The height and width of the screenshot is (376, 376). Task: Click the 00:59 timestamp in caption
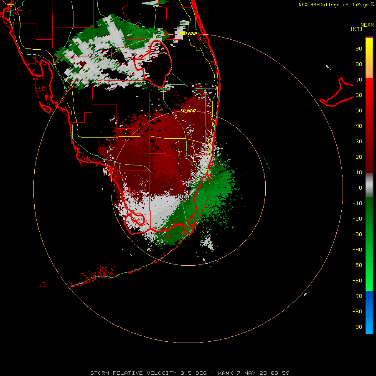(280, 373)
